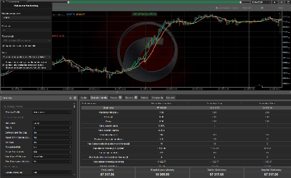The image size is (291, 178).
Task: Click the Kapitał początkowy 10 000.00 summary box
Action: point(162,172)
